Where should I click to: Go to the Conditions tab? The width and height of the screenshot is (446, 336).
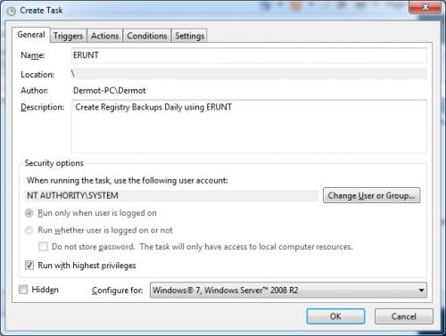(x=147, y=36)
